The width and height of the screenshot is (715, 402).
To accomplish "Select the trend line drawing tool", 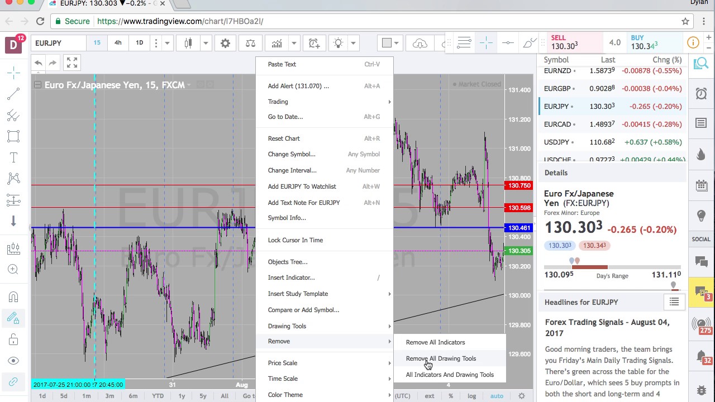I will 13,94.
